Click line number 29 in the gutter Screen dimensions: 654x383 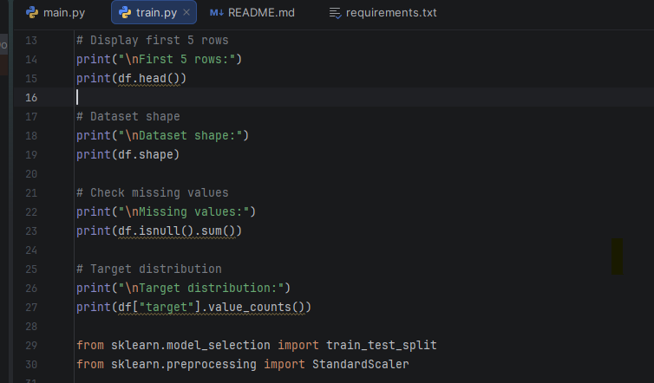coord(31,346)
